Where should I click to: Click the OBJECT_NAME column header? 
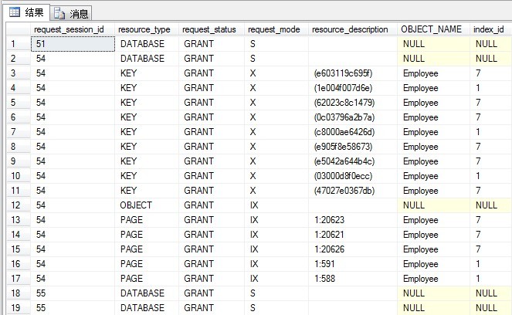432,29
